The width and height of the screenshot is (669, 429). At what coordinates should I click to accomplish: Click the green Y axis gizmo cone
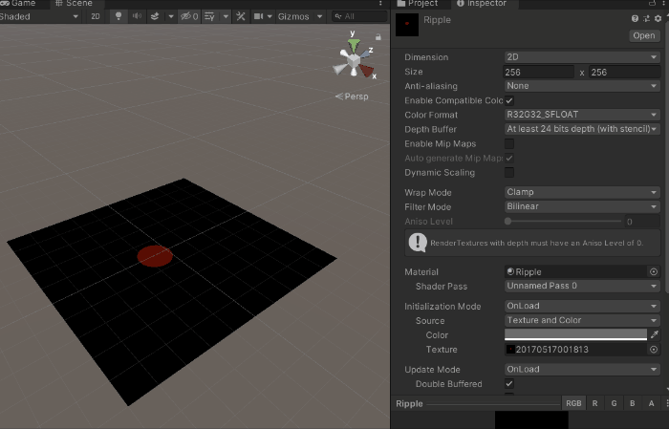click(x=354, y=44)
